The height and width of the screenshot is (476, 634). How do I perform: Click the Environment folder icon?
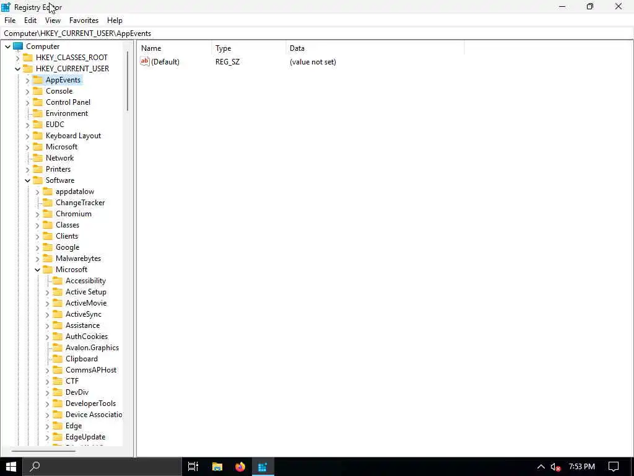tap(38, 113)
